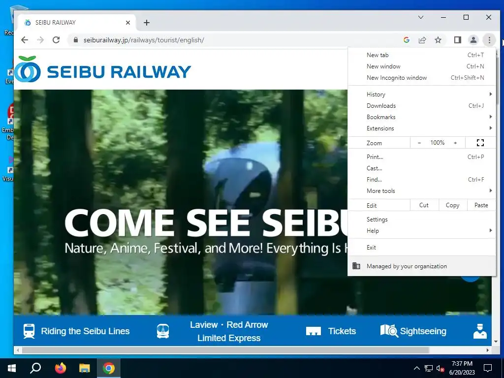The width and height of the screenshot is (504, 378).
Task: Expand the Bookmarks submenu
Action: click(422, 117)
